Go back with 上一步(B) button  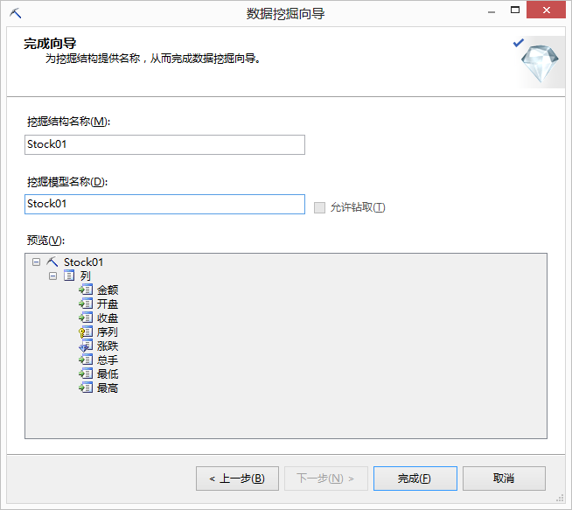(237, 479)
